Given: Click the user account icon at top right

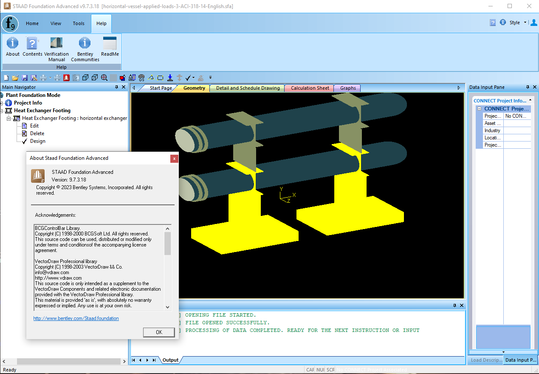Looking at the screenshot, I should click(534, 23).
